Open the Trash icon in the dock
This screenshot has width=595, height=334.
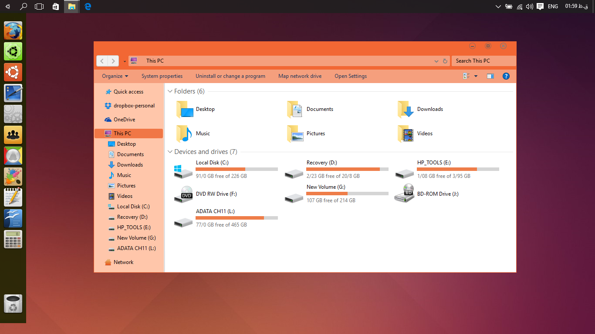click(x=13, y=304)
